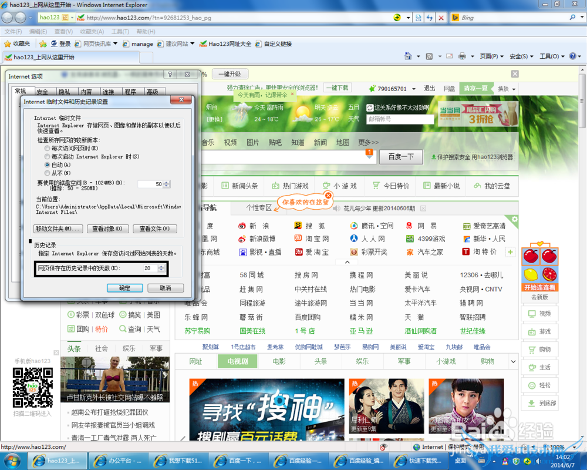587x470 pixels.
Task: Open the 办公平台 taskbar window
Action: point(117,461)
